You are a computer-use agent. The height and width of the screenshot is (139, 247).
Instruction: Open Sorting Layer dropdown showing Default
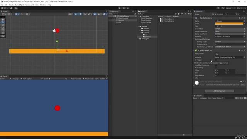click(230, 42)
